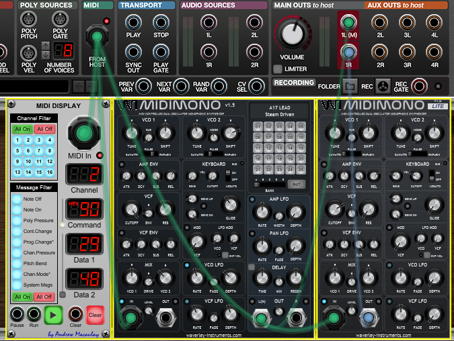Click the MIDI In jack on MIDI Display
This screenshot has height=341, width=454.
point(84,133)
